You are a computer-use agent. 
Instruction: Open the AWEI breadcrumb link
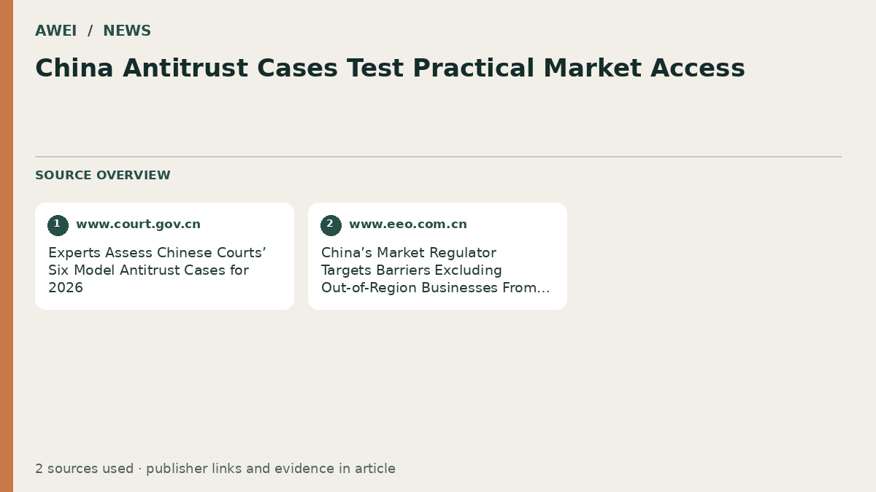(x=56, y=31)
